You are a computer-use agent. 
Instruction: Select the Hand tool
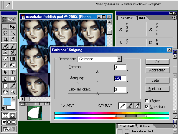tap(5, 92)
